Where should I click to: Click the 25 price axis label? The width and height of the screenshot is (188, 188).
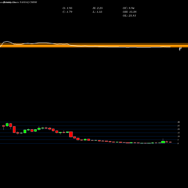tap(179, 126)
